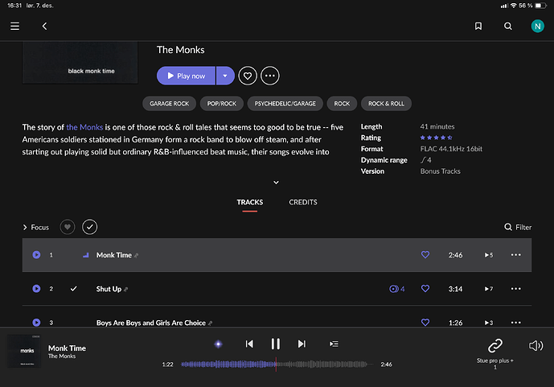
Task: Open the Play now dropdown arrow
Action: pyautogui.click(x=225, y=76)
